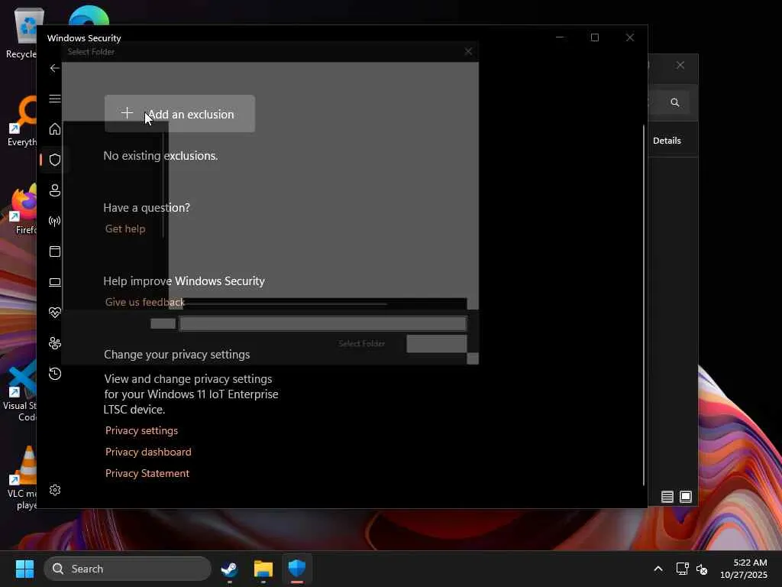
Task: Click Windows Security taskbar icon
Action: (297, 569)
